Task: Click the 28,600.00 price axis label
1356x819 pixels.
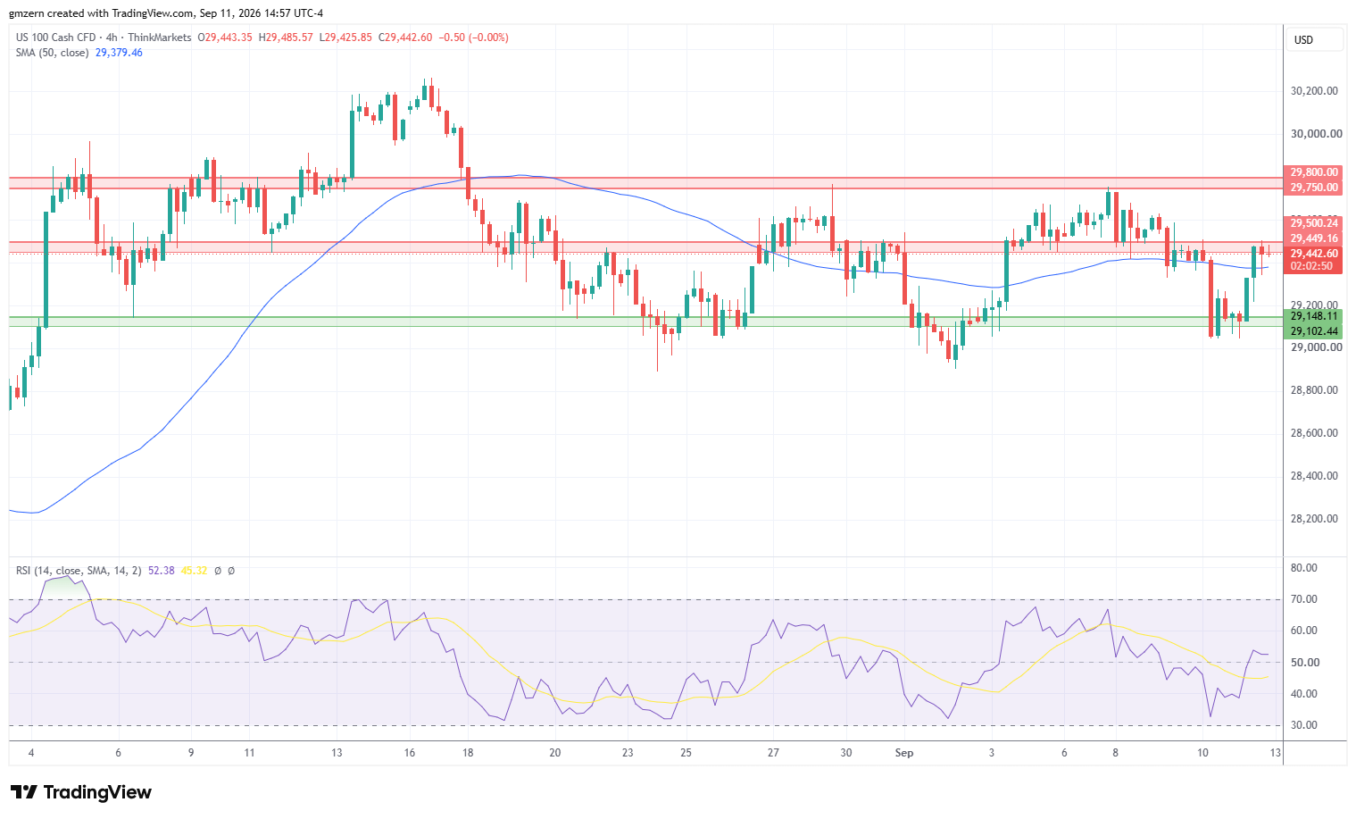Action: pyautogui.click(x=1314, y=433)
